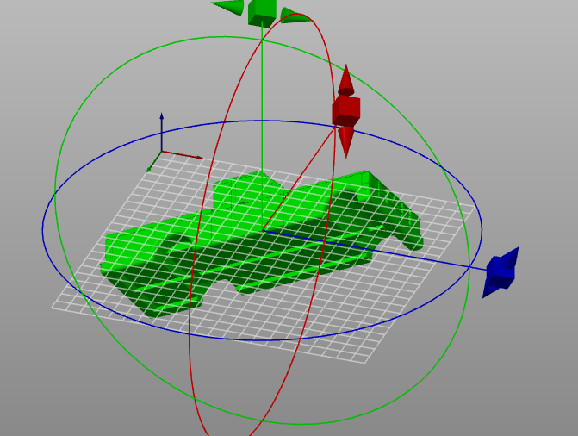Click the green cone right of green cube
The width and height of the screenshot is (578, 436).
(294, 14)
